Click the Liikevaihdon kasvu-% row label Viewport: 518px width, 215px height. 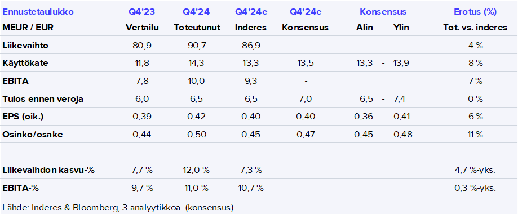pyautogui.click(x=48, y=171)
